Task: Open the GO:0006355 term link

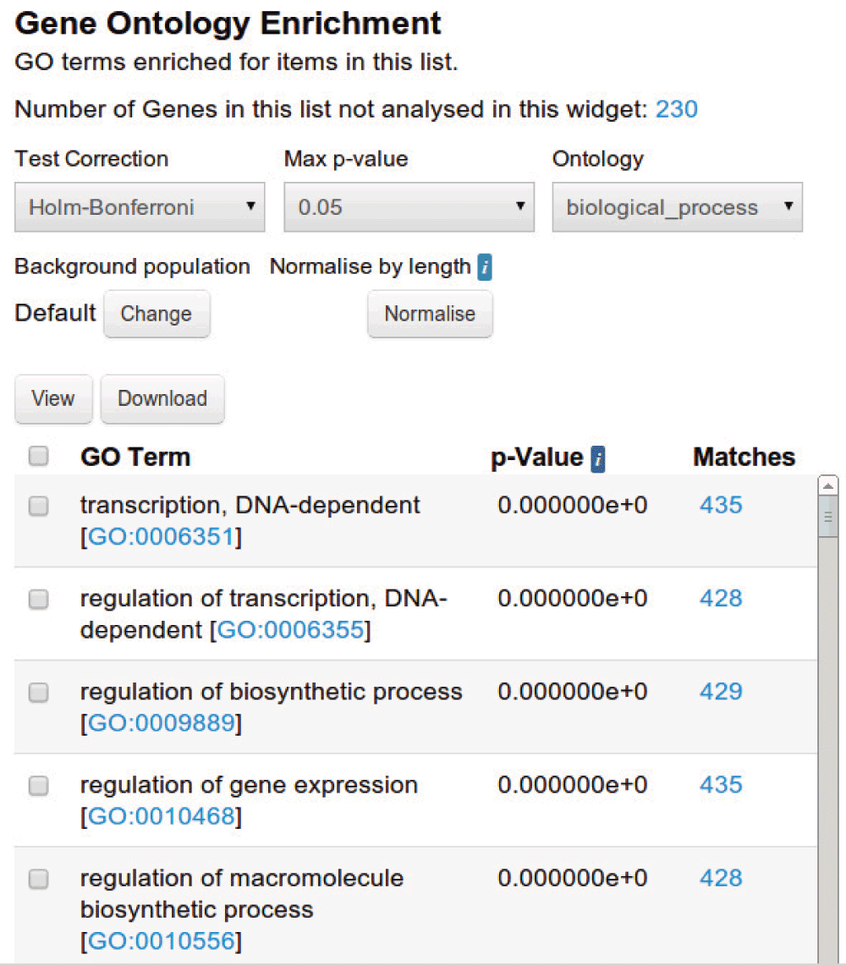Action: pyautogui.click(x=291, y=629)
